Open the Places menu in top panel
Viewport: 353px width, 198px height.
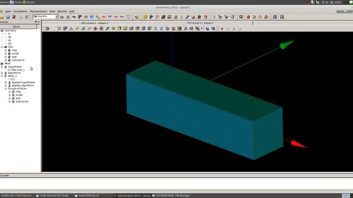[16, 2]
